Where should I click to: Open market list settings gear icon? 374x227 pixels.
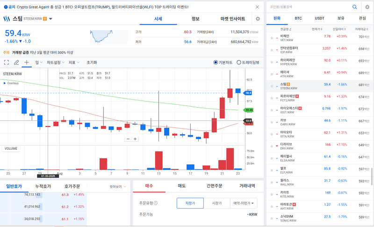[367, 7]
